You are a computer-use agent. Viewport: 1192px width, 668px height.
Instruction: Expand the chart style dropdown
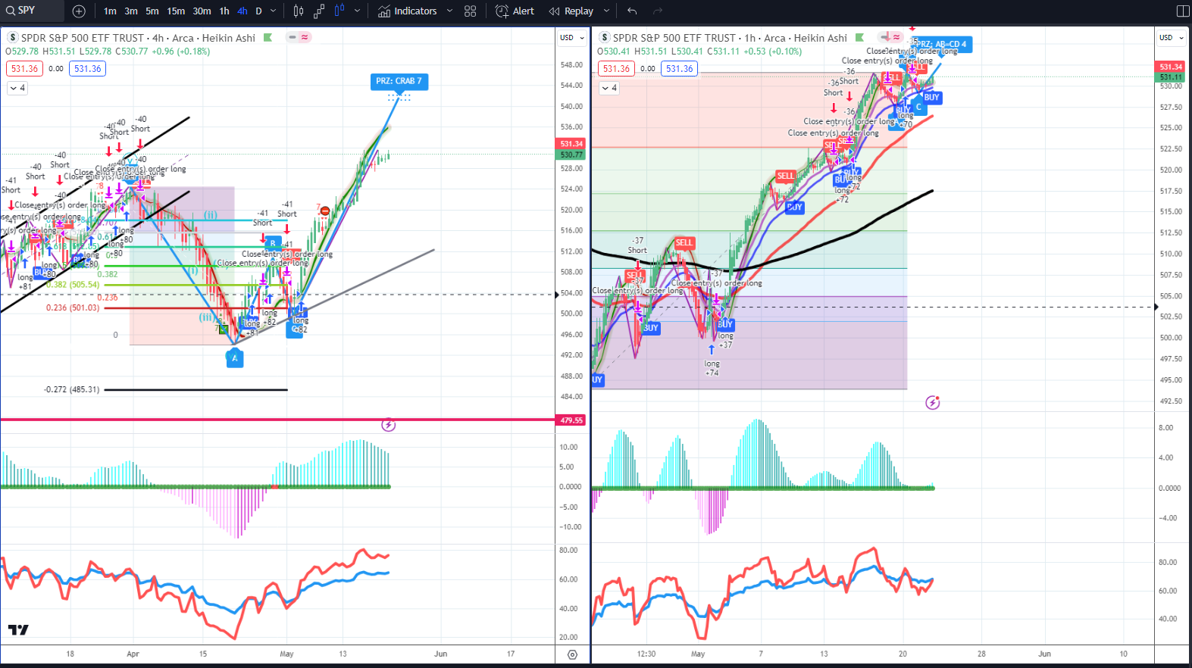click(357, 11)
